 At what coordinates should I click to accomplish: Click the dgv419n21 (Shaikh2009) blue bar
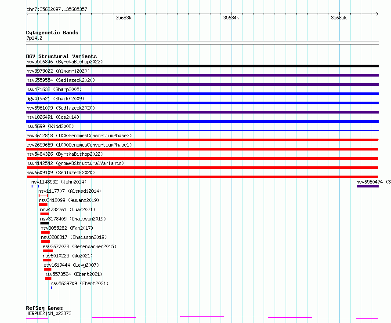202,103
